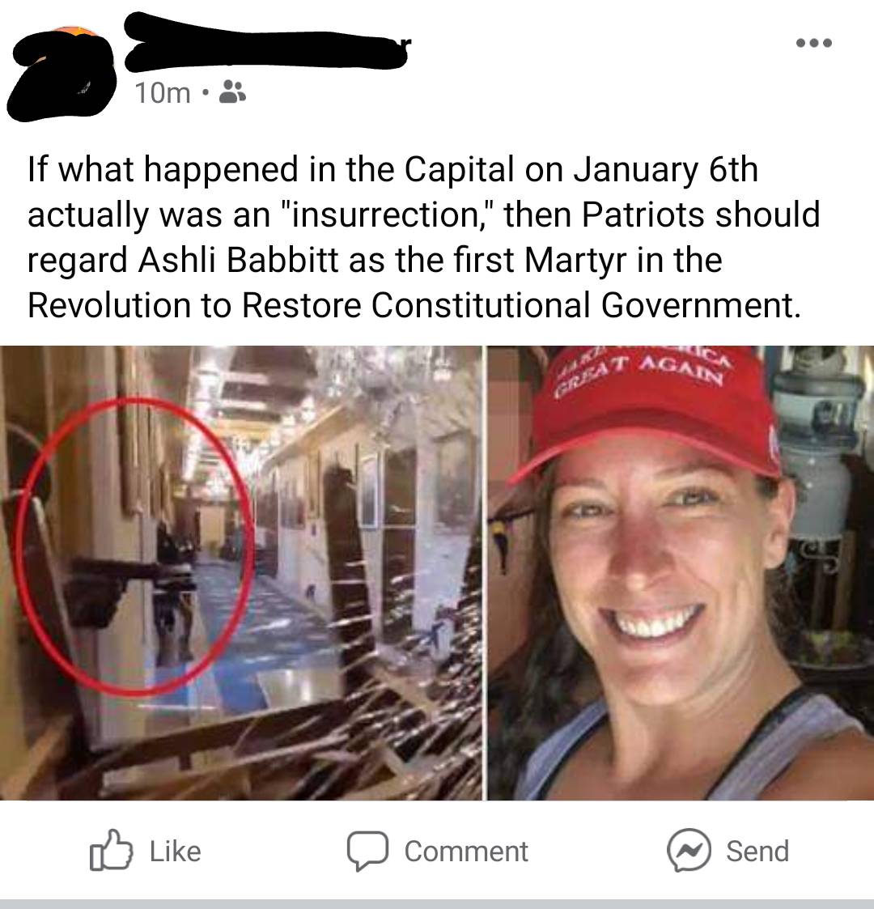The width and height of the screenshot is (874, 909).
Task: Click the gray divider below the post
Action: click(x=437, y=904)
